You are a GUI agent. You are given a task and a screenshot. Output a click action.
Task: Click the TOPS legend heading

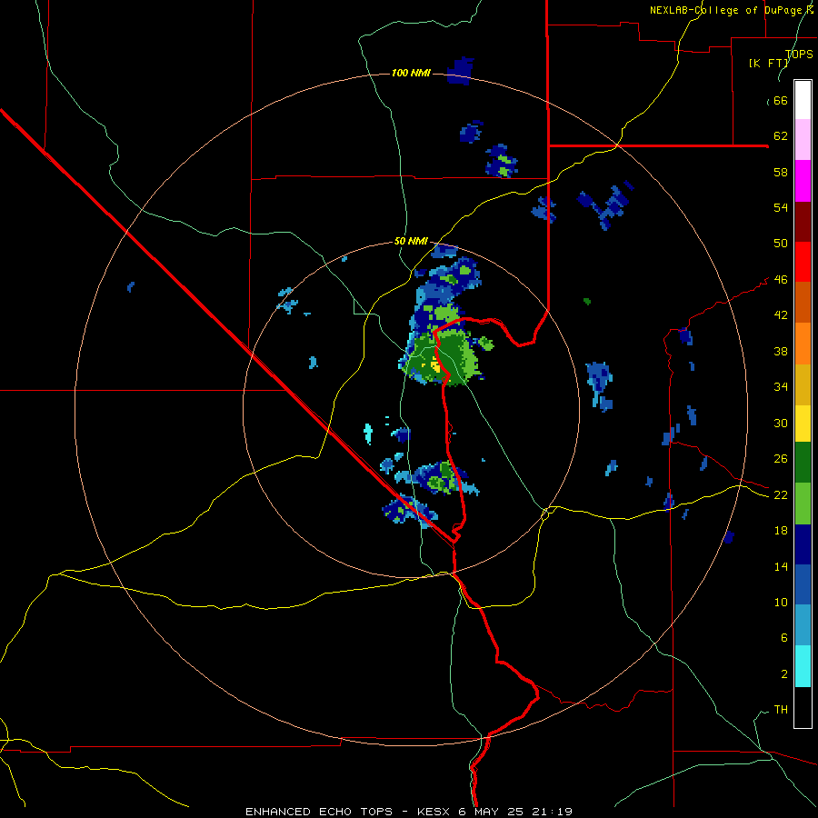799,54
